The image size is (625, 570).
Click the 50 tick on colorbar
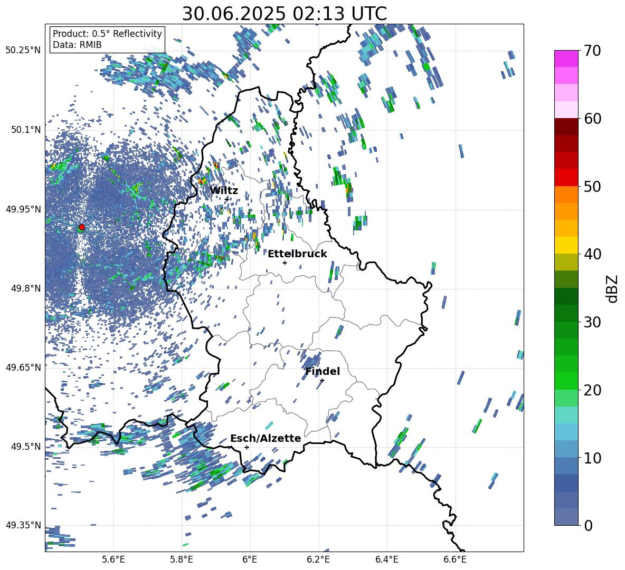click(592, 186)
